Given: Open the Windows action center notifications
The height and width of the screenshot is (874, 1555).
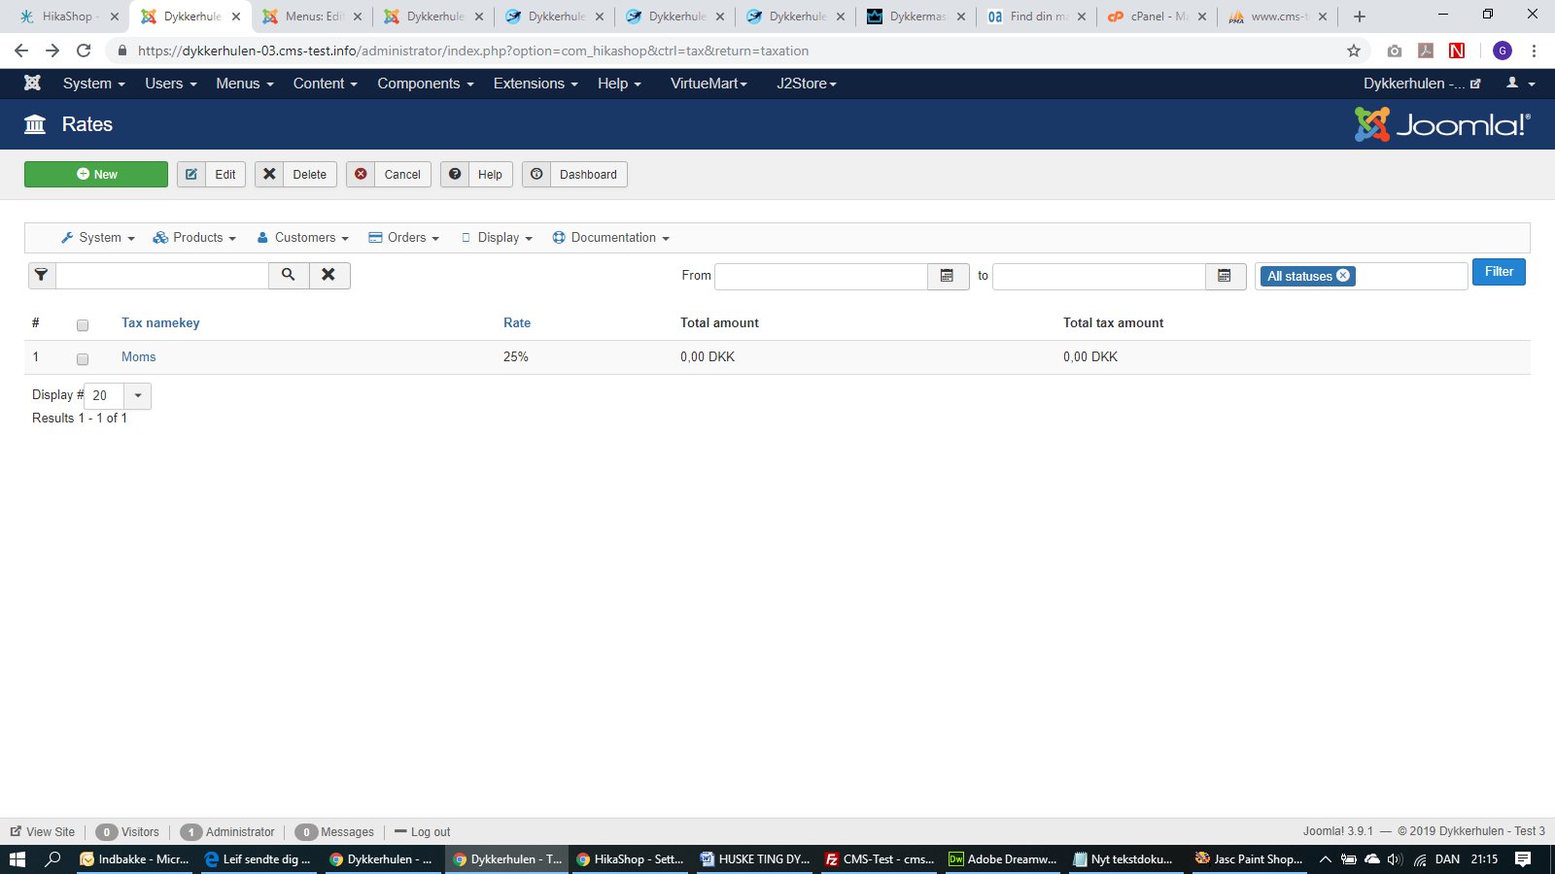Looking at the screenshot, I should click(1523, 859).
